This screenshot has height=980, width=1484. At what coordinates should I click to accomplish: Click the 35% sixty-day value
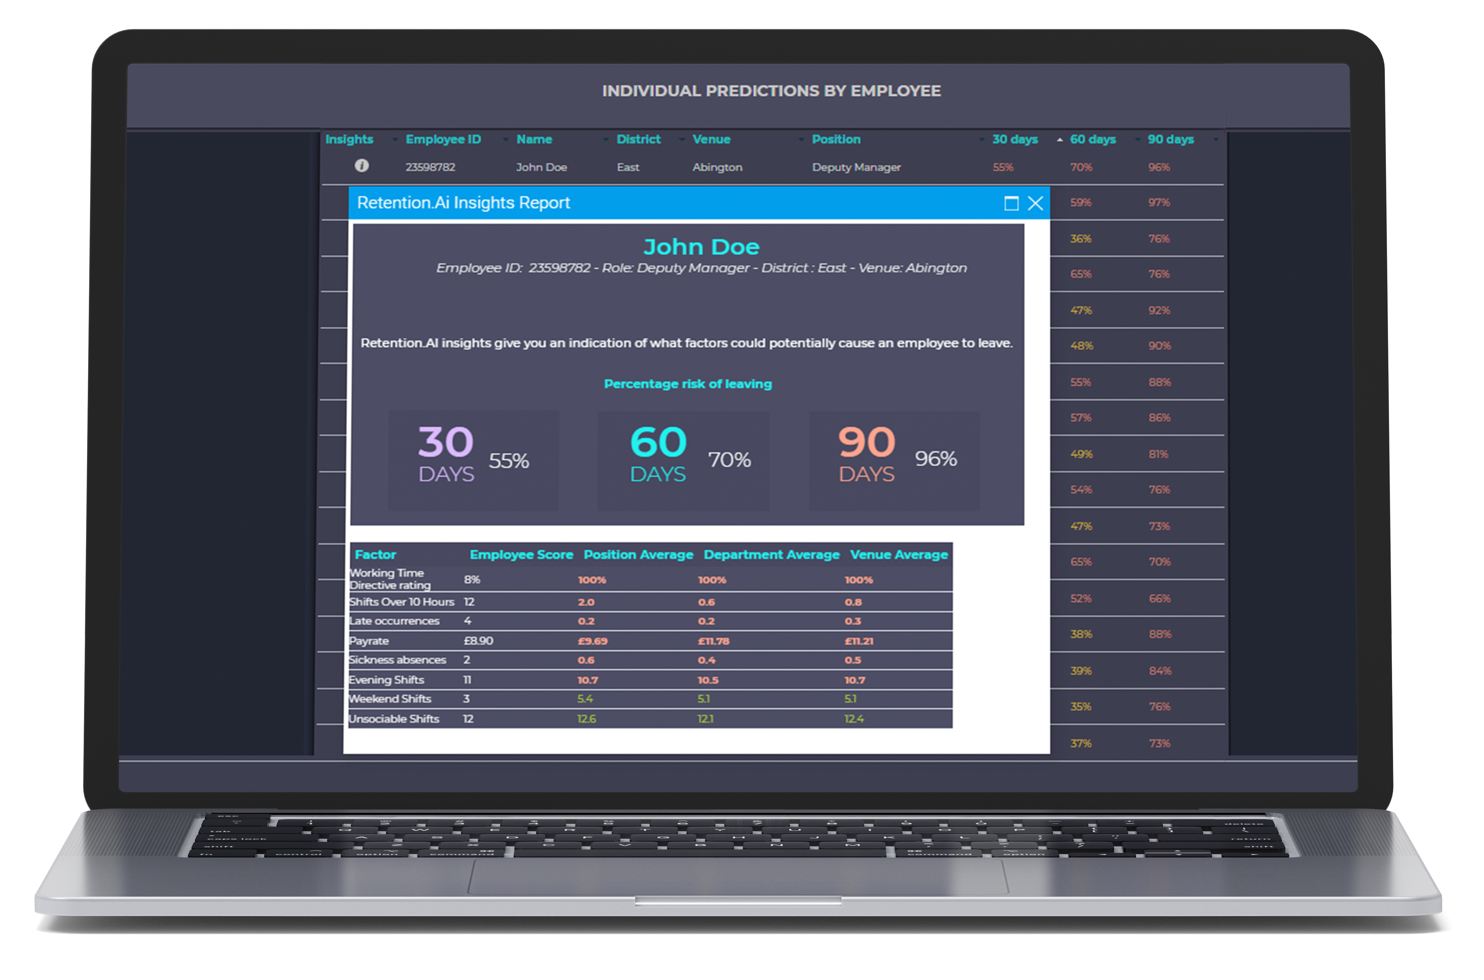tap(1080, 707)
